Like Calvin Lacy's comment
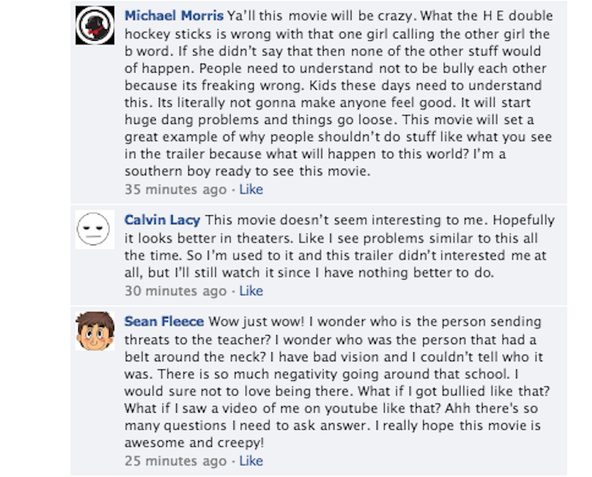The width and height of the screenshot is (592, 477). pyautogui.click(x=250, y=290)
